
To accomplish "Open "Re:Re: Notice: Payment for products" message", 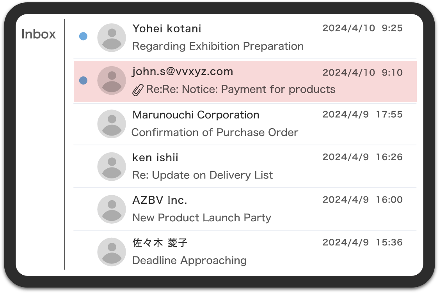I will pyautogui.click(x=240, y=90).
